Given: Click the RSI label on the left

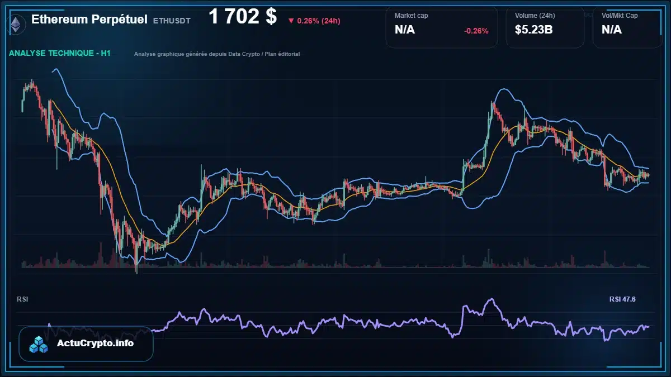Looking at the screenshot, I should tap(22, 299).
